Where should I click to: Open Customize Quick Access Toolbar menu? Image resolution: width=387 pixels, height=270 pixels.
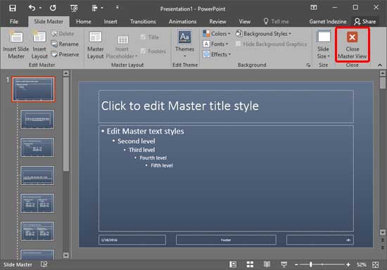click(118, 8)
